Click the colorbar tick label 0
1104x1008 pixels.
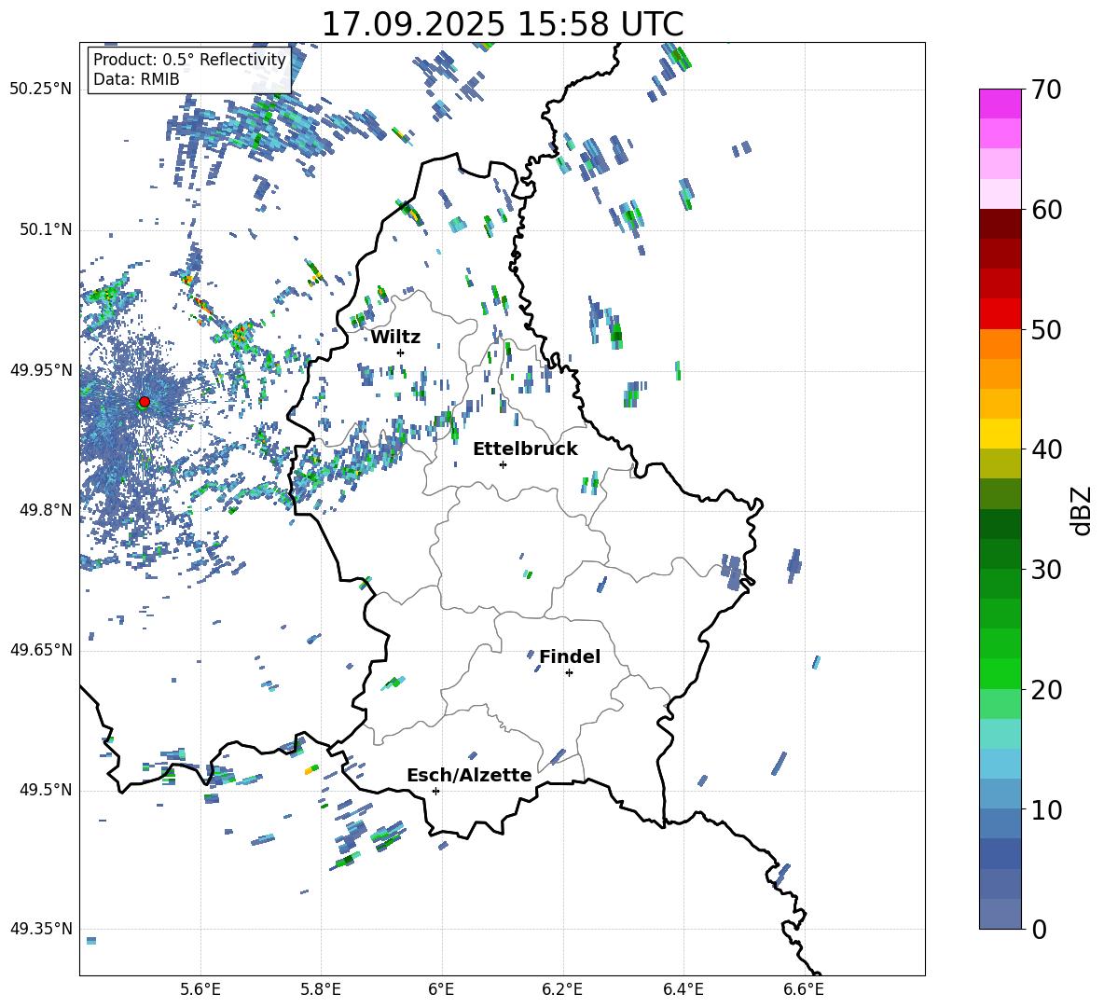[x=1039, y=929]
